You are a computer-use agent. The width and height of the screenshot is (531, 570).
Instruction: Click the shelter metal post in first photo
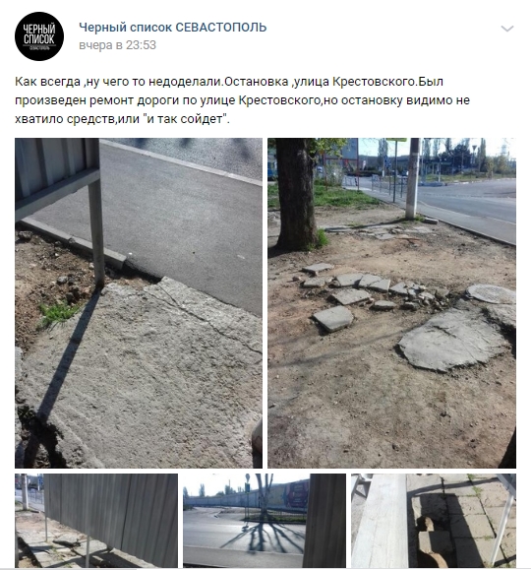point(96,232)
